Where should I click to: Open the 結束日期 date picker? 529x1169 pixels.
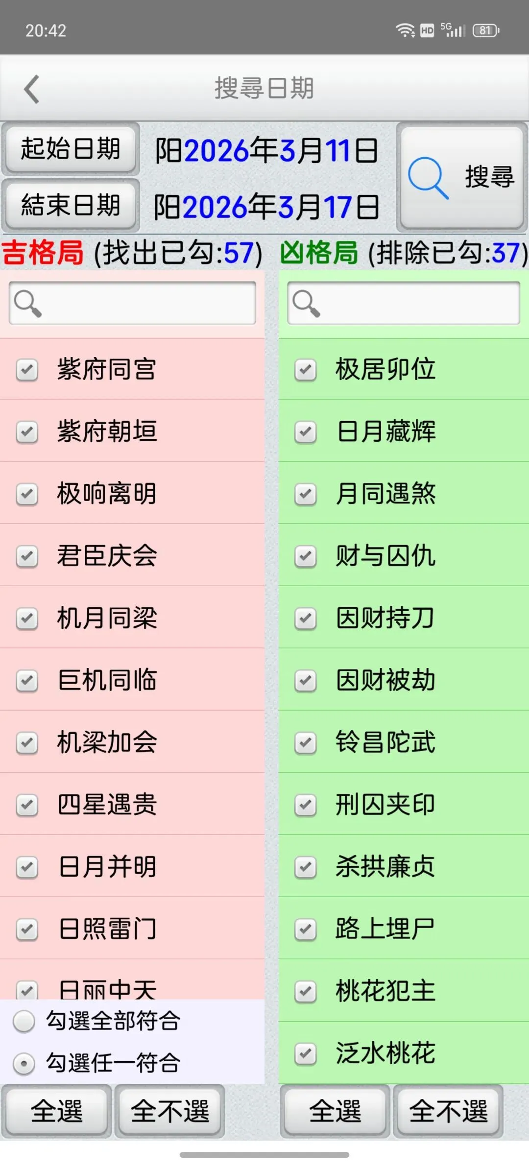coord(71,205)
